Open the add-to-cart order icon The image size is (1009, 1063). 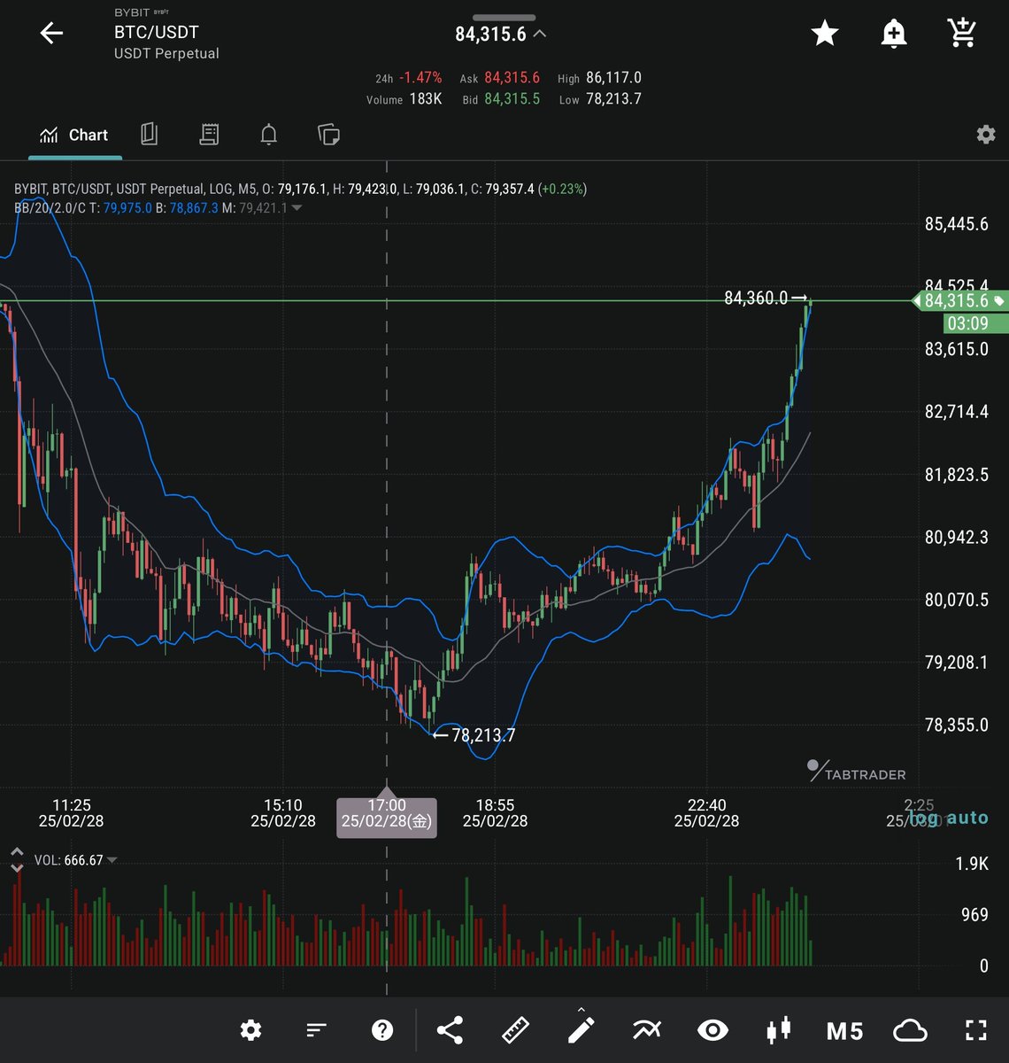pos(961,33)
